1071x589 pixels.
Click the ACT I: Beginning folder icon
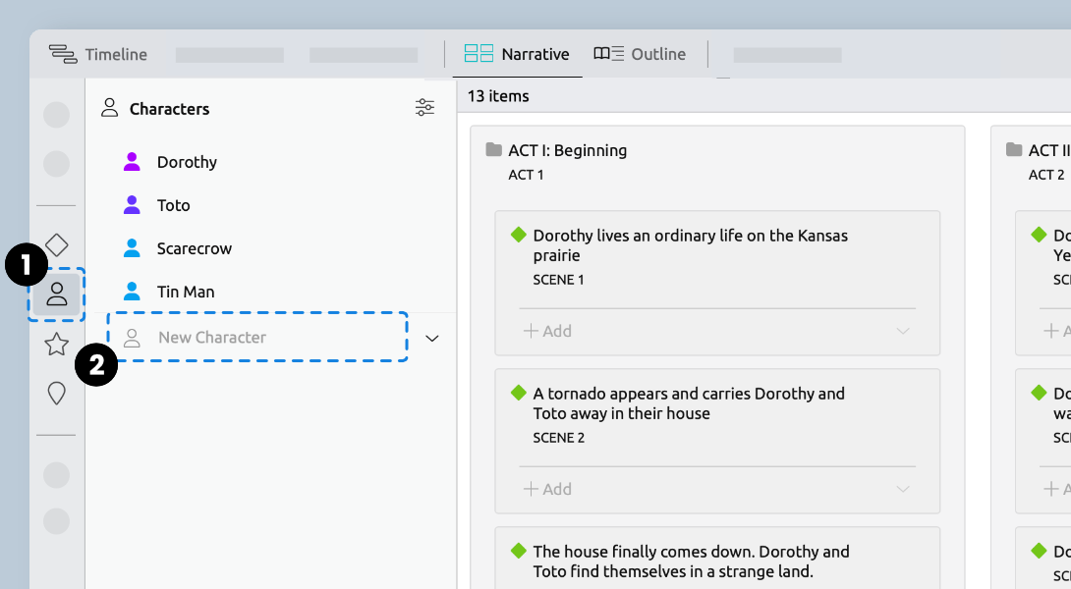pos(494,149)
